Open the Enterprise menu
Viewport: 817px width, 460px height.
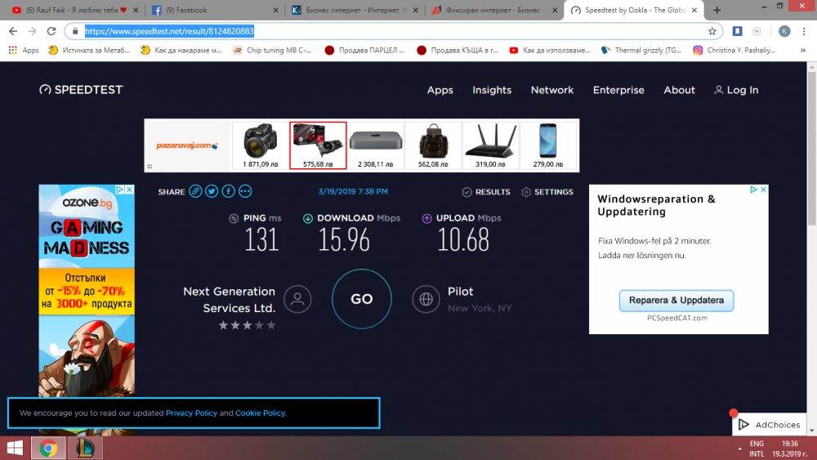618,90
